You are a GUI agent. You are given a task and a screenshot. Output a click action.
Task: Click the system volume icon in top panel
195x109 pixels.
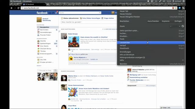tap(164, 1)
